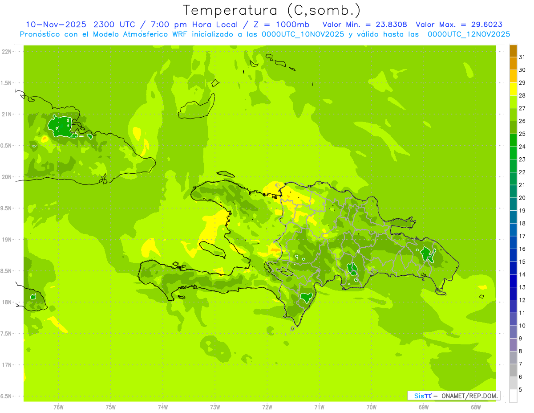Click the "72W" longitude label

tap(267, 407)
